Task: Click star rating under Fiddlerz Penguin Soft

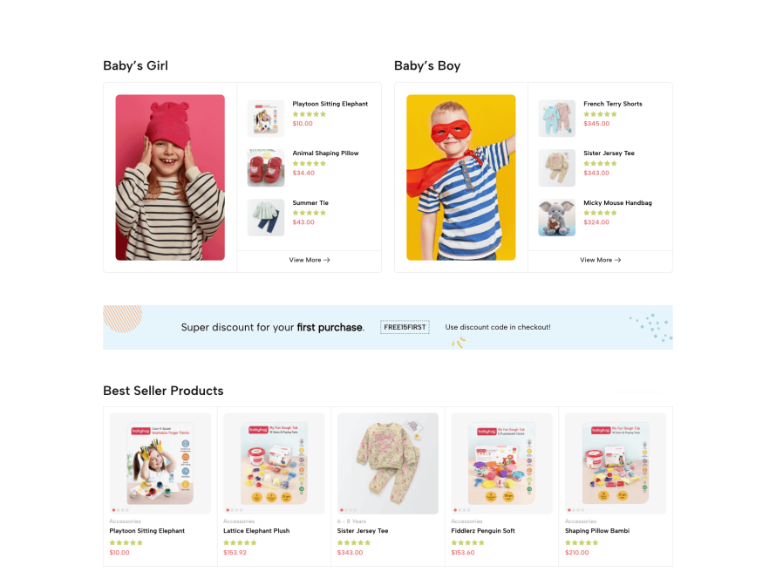Action: (467, 542)
